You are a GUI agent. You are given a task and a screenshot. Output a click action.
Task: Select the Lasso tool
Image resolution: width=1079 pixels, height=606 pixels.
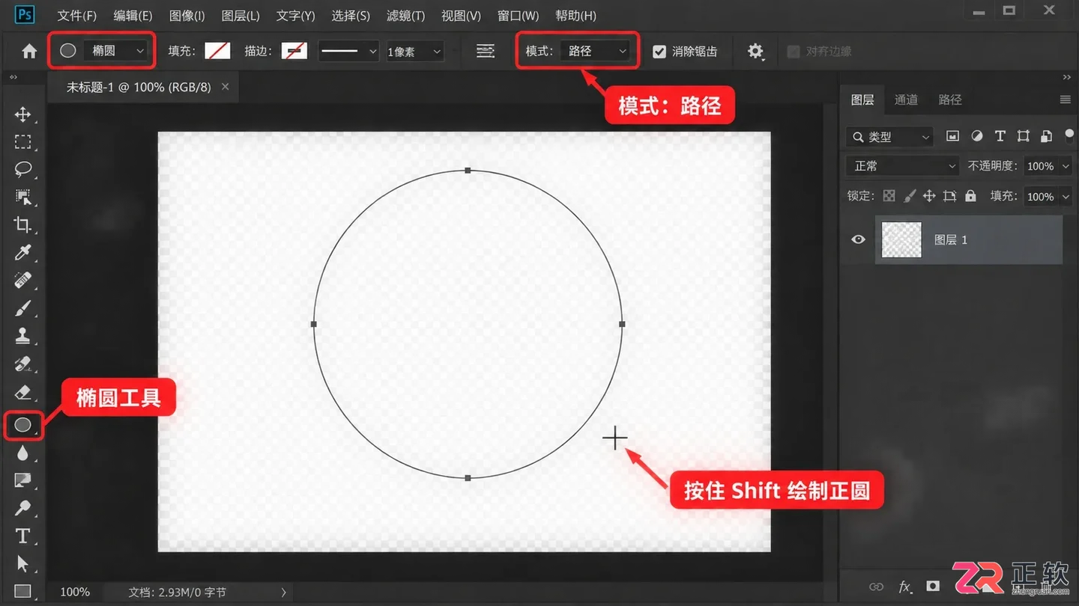click(22, 169)
